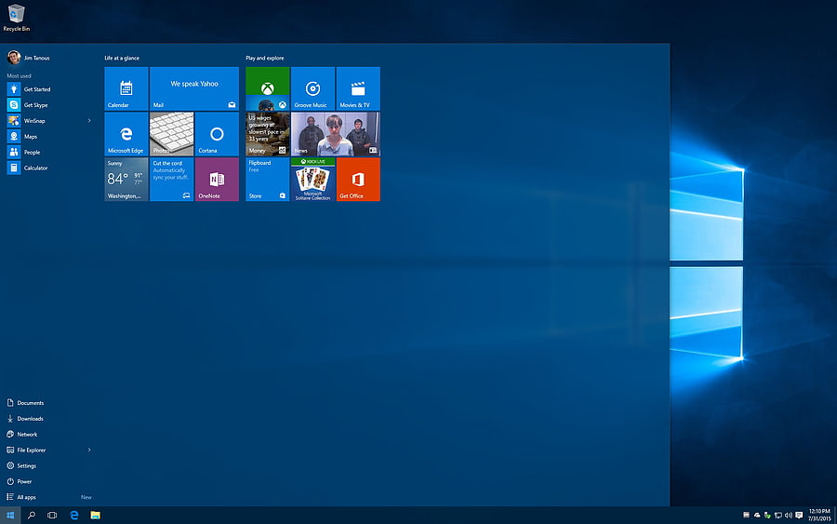The width and height of the screenshot is (837, 524).
Task: Click the Show desktop sliver
Action: pos(835,516)
